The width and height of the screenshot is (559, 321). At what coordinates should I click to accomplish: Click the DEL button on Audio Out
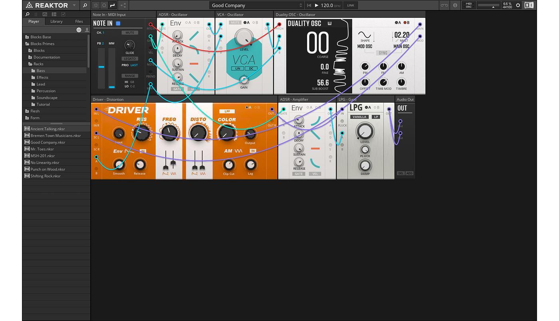click(x=400, y=173)
